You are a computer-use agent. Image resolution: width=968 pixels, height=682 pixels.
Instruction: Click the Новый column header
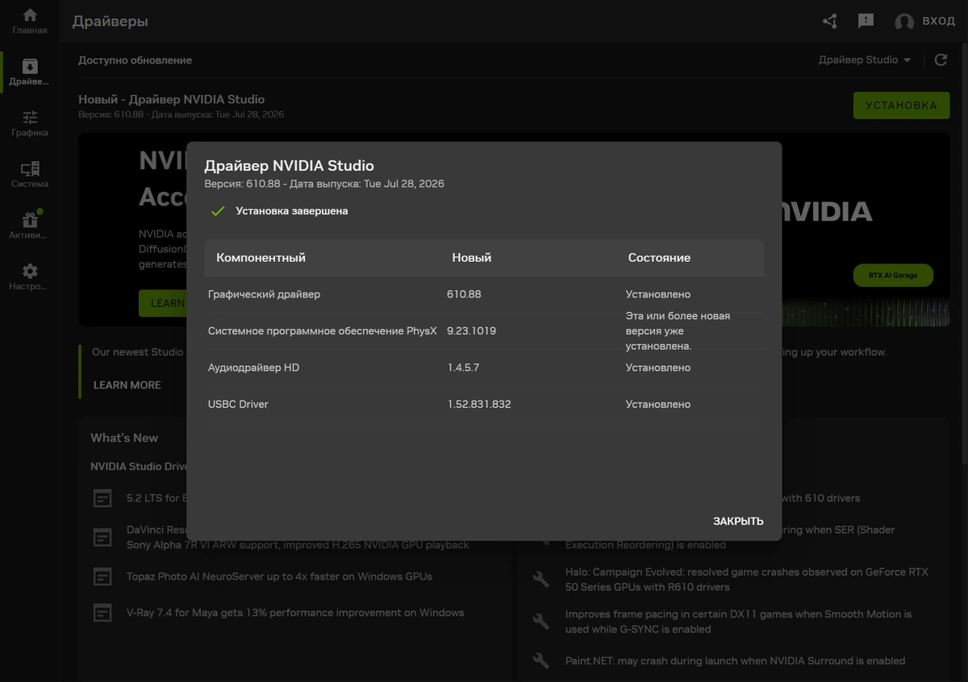coord(472,258)
